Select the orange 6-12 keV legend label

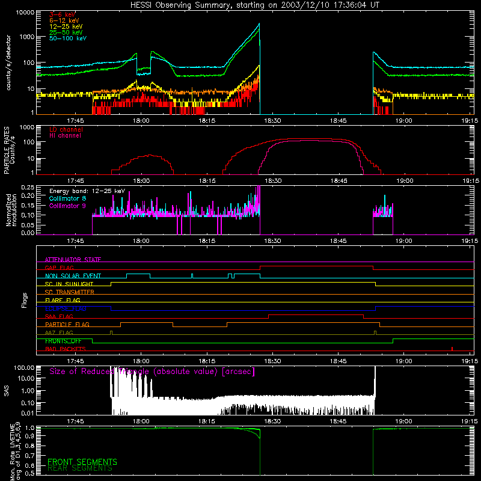click(64, 20)
